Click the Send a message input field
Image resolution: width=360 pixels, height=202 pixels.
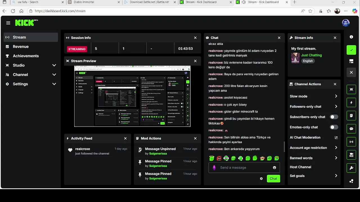(244, 167)
